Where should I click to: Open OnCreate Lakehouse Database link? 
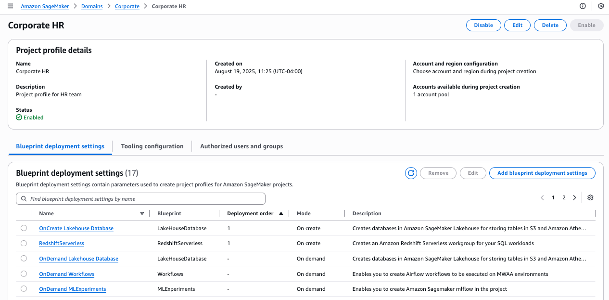[76, 228]
